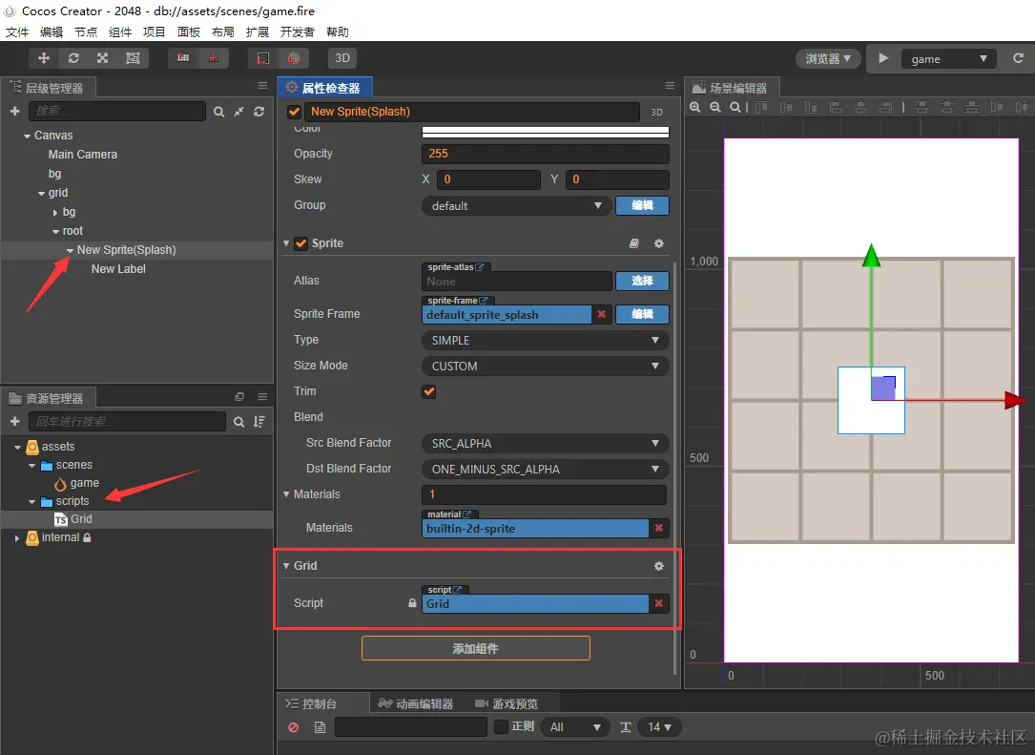Enable the 正则 regex checkbox
The height and width of the screenshot is (755, 1035).
point(501,726)
